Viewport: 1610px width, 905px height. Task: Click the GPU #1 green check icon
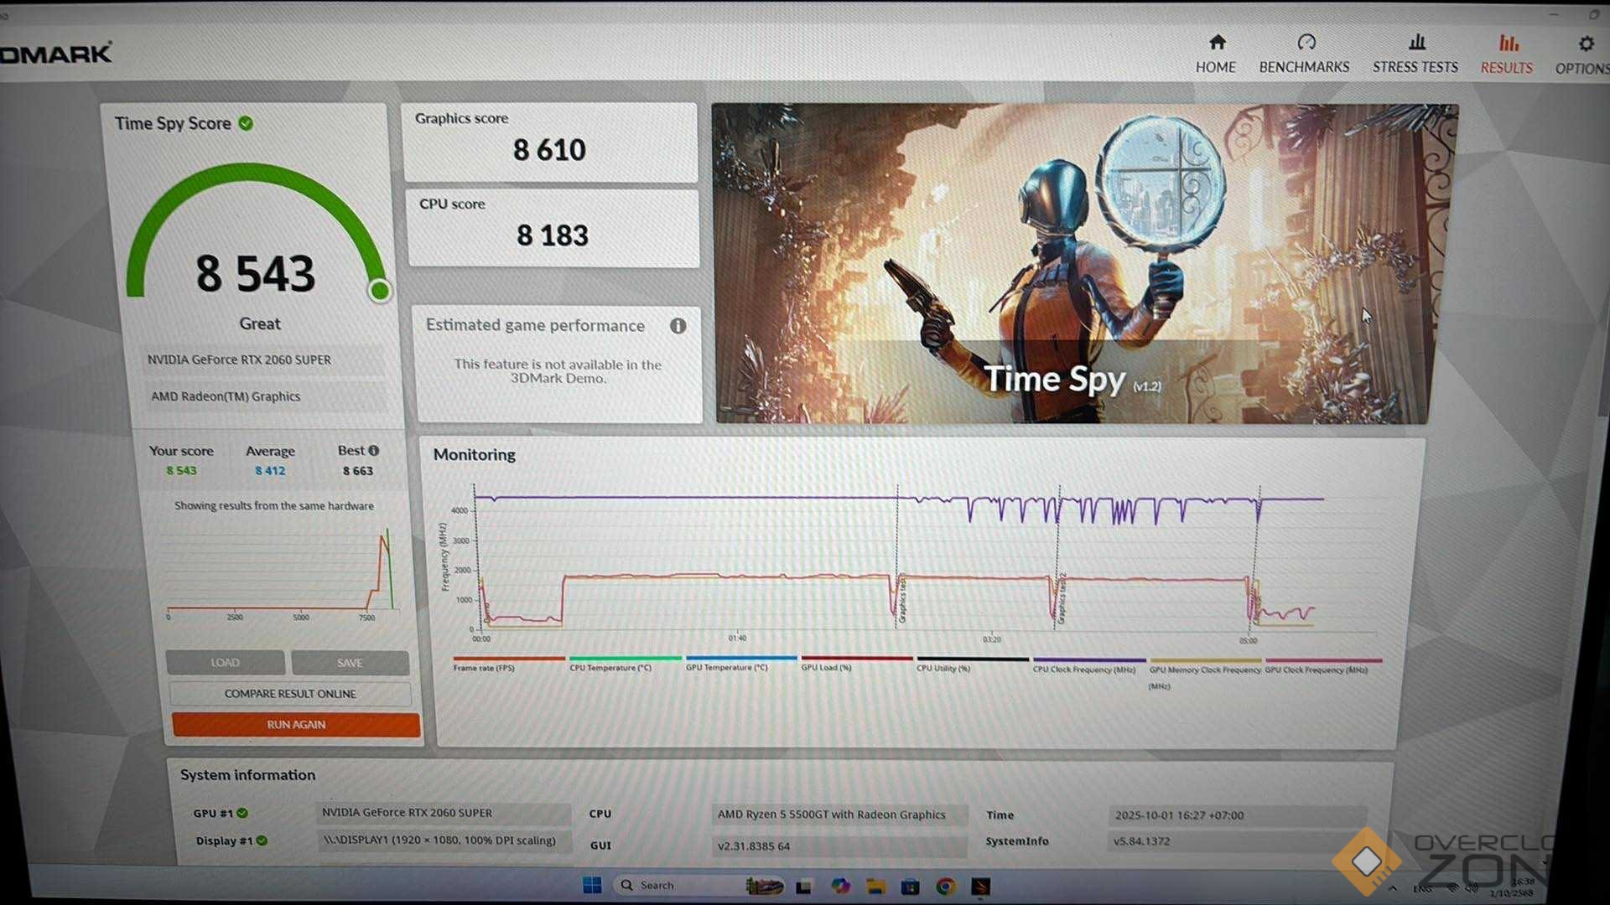point(242,813)
